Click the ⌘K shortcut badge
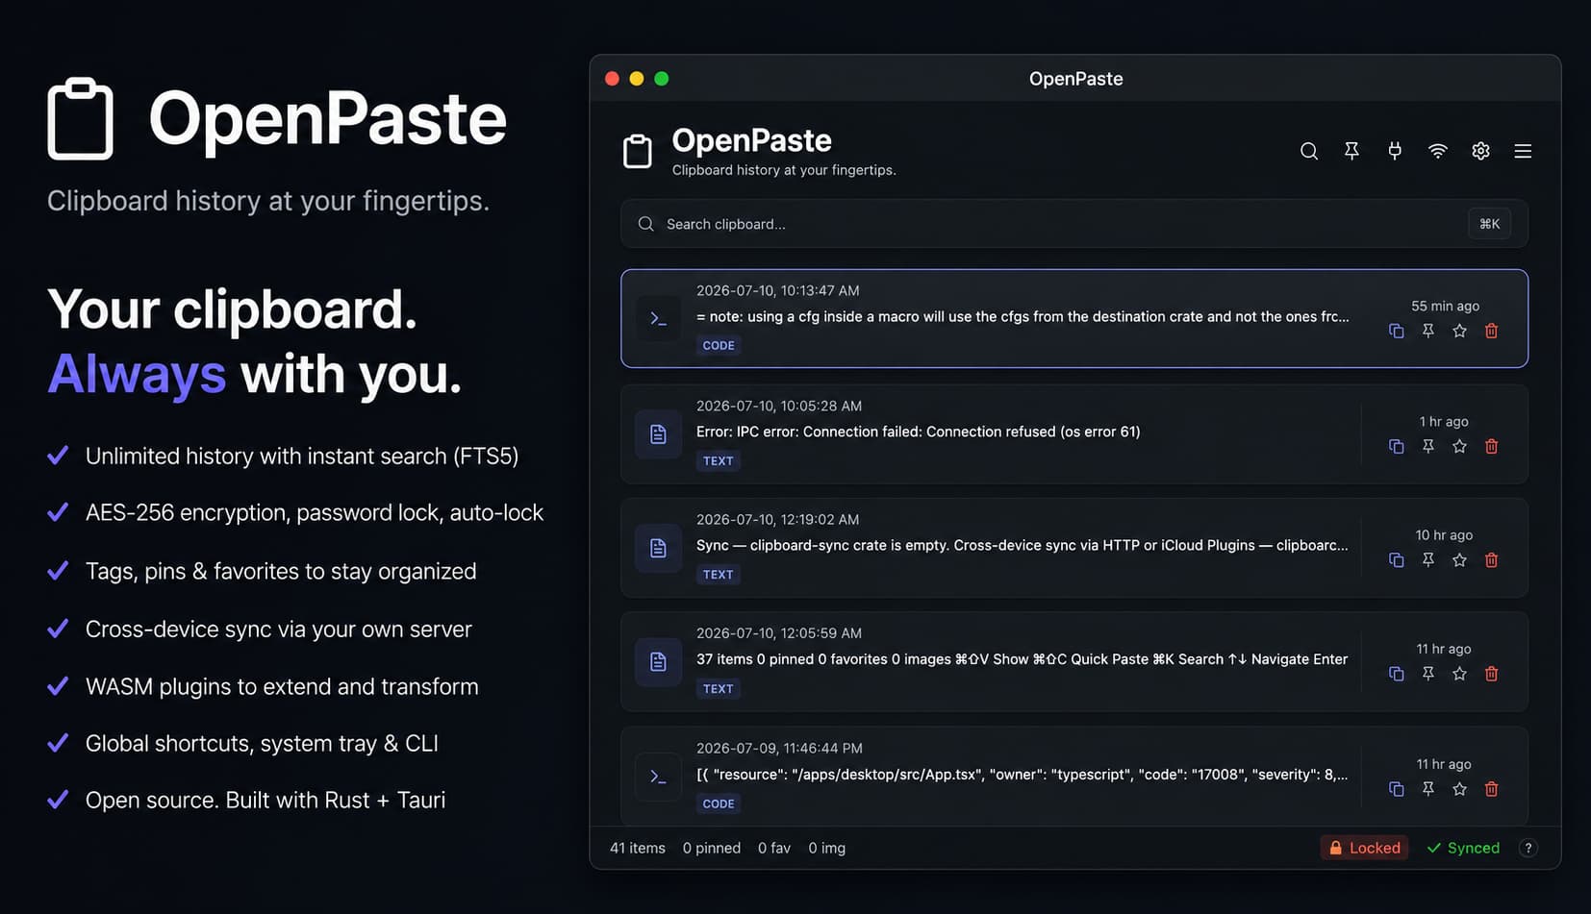This screenshot has width=1591, height=914. tap(1489, 224)
